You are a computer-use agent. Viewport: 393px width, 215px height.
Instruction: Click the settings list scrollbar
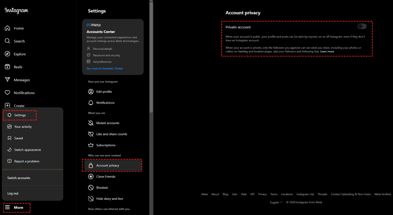coord(151,59)
